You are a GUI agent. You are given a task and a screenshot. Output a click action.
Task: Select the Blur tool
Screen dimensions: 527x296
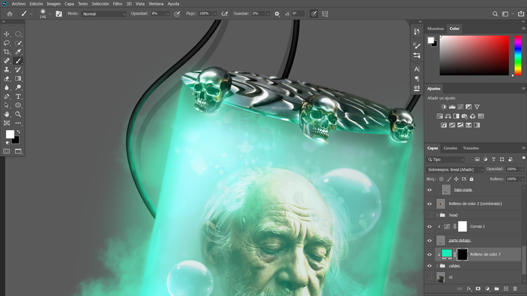6,87
